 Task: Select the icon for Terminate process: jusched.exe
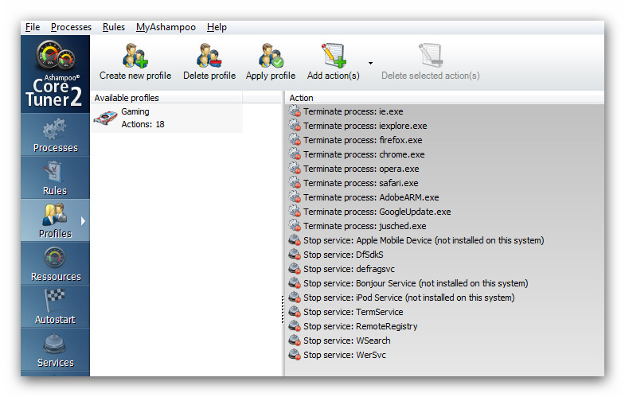coord(295,226)
